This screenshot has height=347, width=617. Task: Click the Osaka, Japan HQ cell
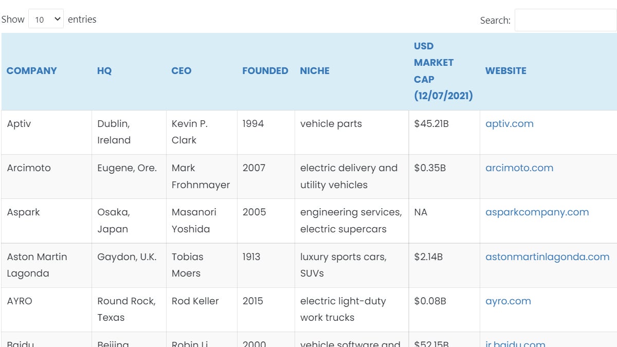[x=129, y=221]
